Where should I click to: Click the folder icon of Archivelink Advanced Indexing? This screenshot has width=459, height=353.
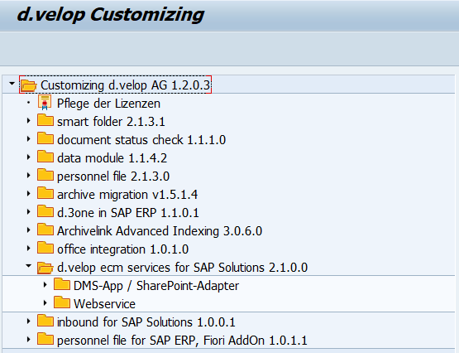pos(45,230)
